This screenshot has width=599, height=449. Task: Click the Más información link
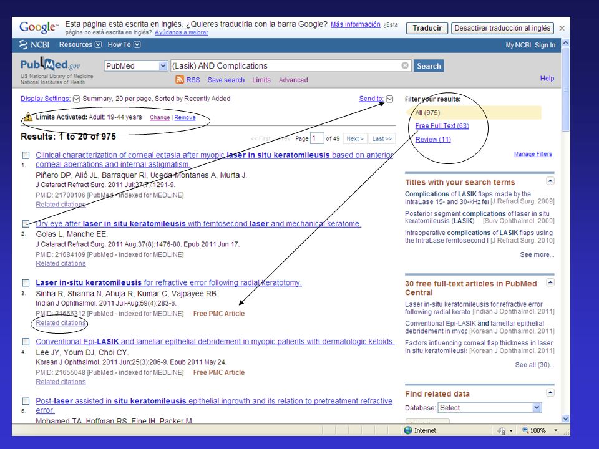pyautogui.click(x=355, y=24)
